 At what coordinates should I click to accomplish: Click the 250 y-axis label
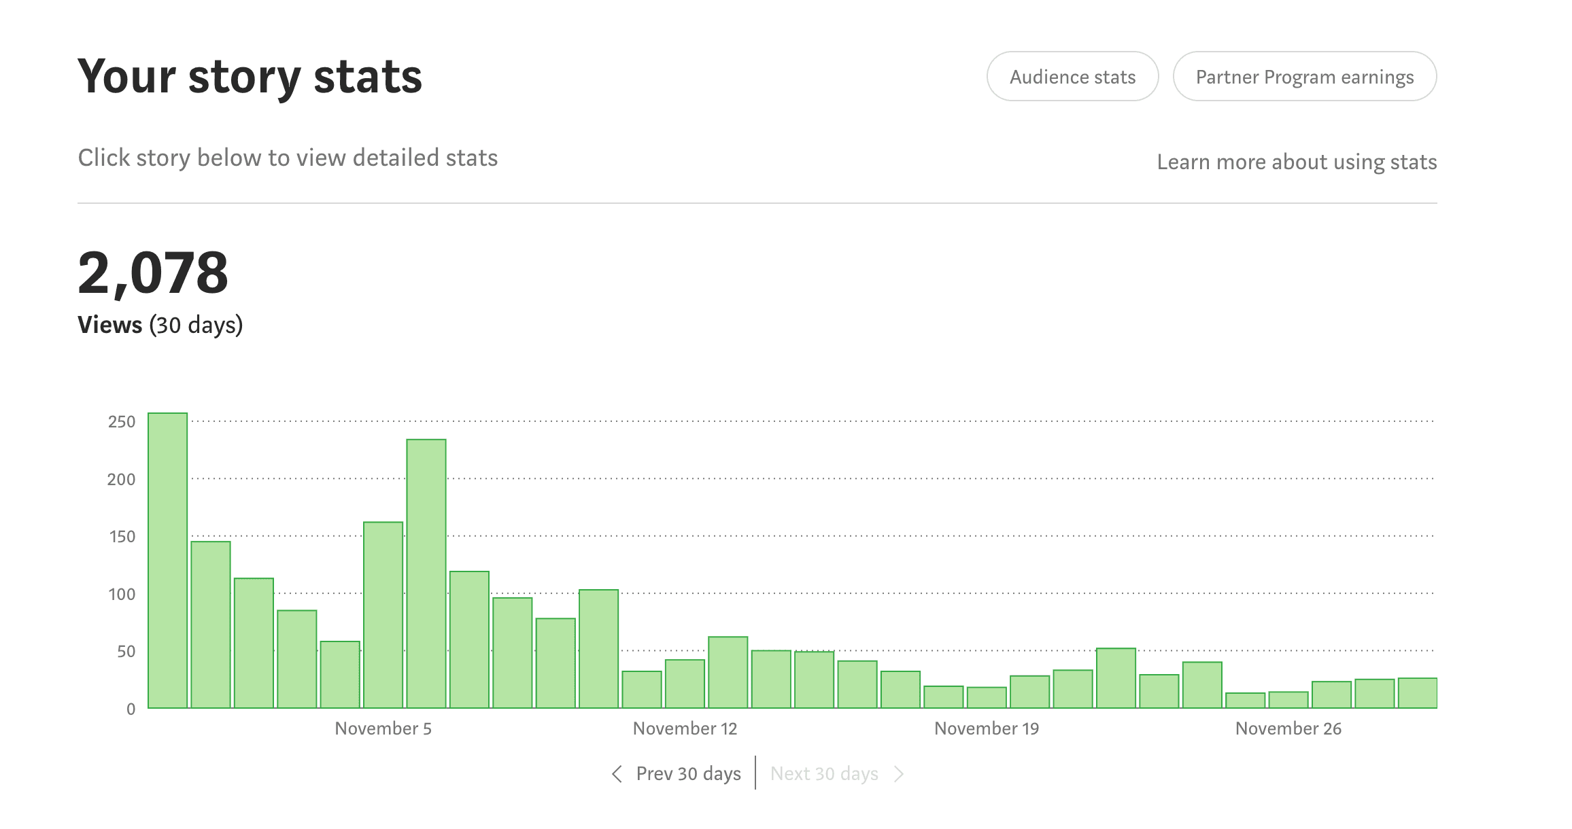pyautogui.click(x=122, y=421)
